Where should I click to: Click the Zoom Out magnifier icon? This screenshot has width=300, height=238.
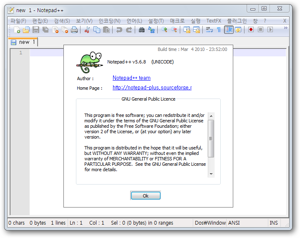[x=174, y=30]
